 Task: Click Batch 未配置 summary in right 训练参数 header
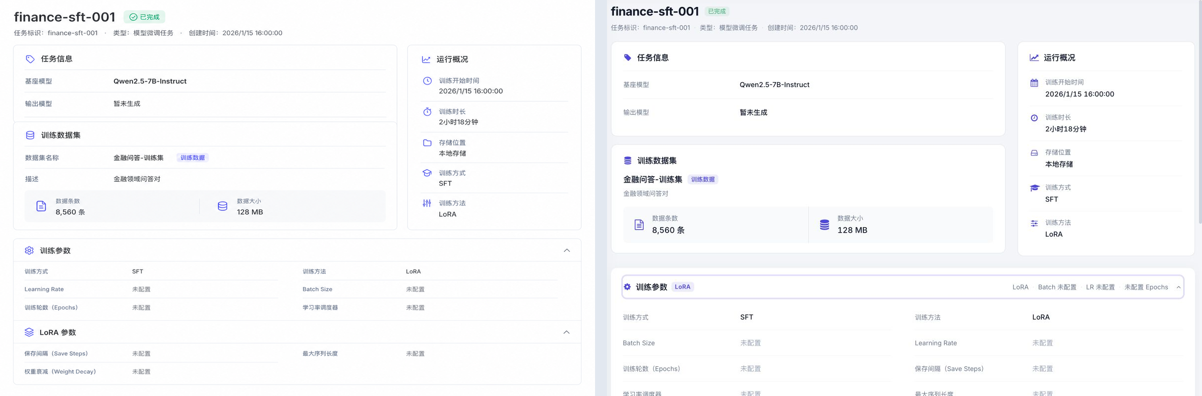[x=1057, y=287]
